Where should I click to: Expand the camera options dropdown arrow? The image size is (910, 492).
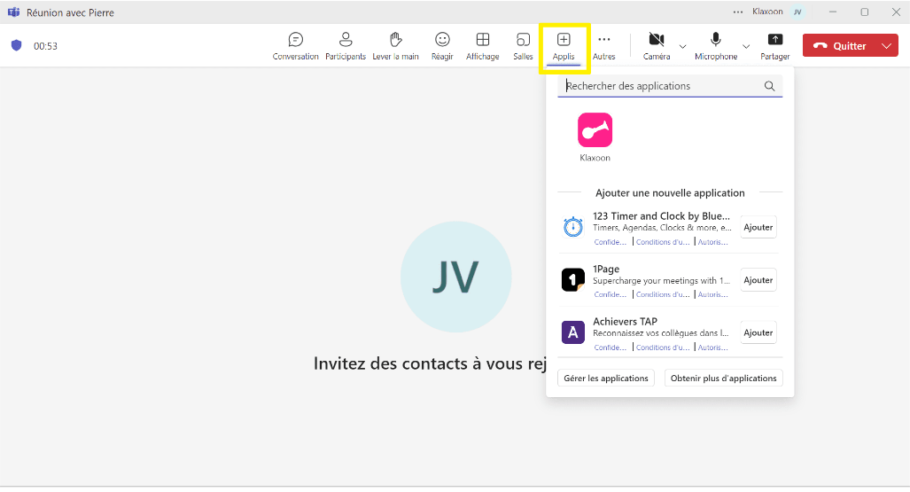coord(682,46)
